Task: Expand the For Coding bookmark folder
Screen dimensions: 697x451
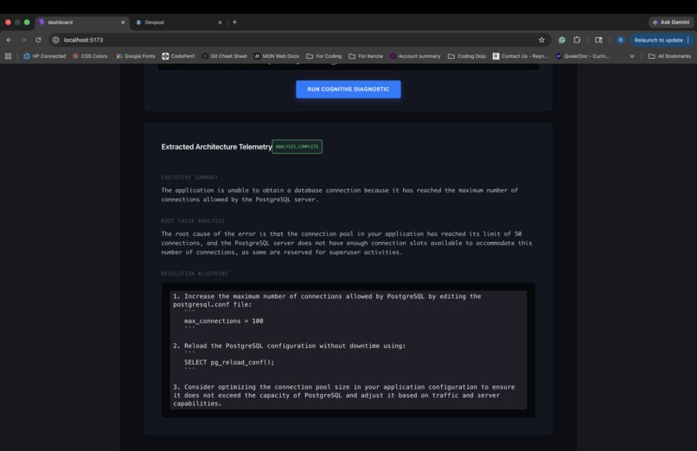Action: (x=324, y=56)
